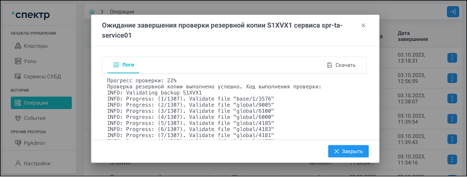Click log line with global/6100

tap(191, 111)
